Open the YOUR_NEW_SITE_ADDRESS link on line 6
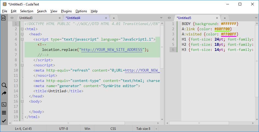 click(112, 50)
